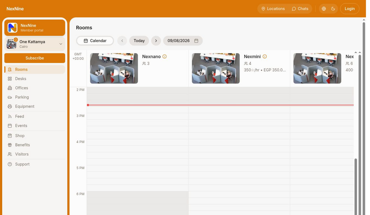Click the Desks grid icon in the sidebar
The width and height of the screenshot is (370, 215).
coord(10,78)
